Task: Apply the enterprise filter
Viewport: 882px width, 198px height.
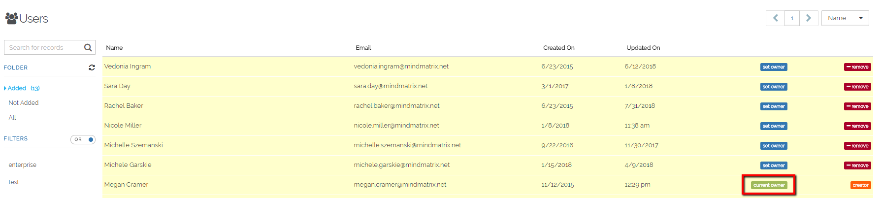Action: tap(23, 165)
